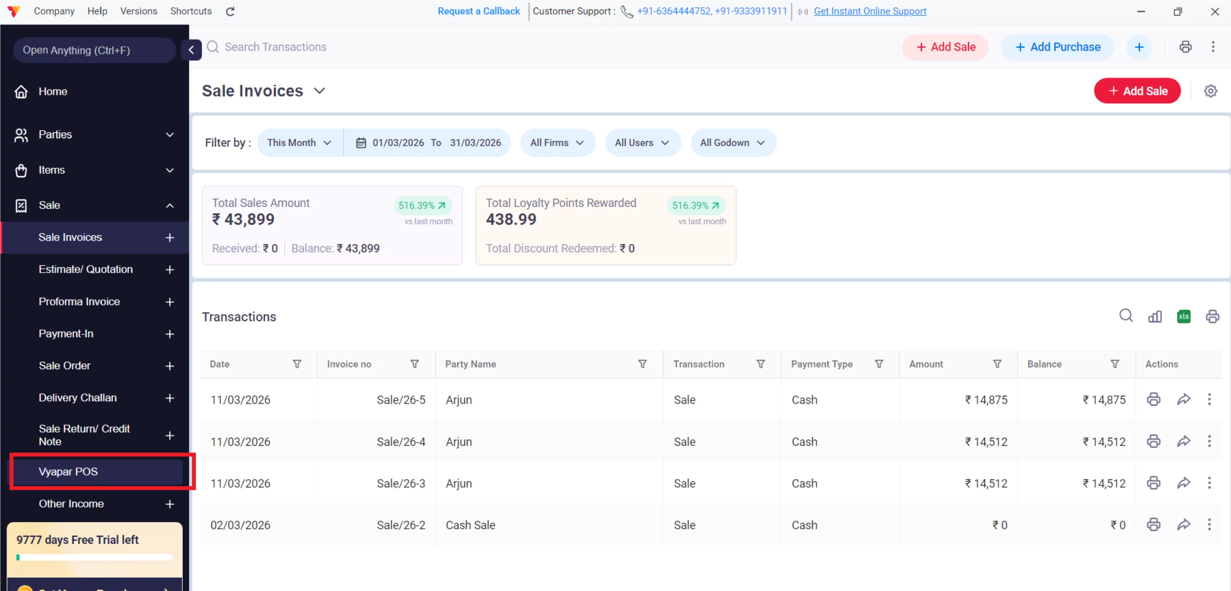Click the search icon in Transactions

[x=1126, y=316]
